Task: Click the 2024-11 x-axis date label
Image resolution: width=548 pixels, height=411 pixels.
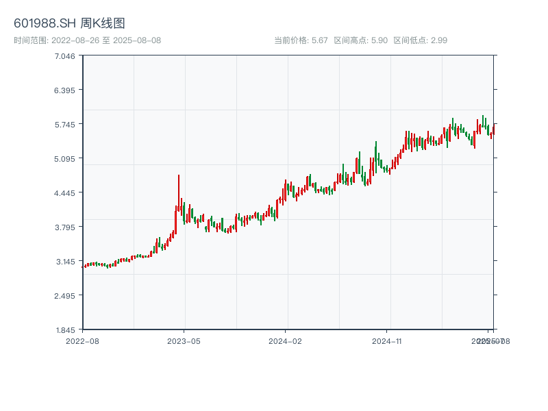Action: (x=388, y=340)
